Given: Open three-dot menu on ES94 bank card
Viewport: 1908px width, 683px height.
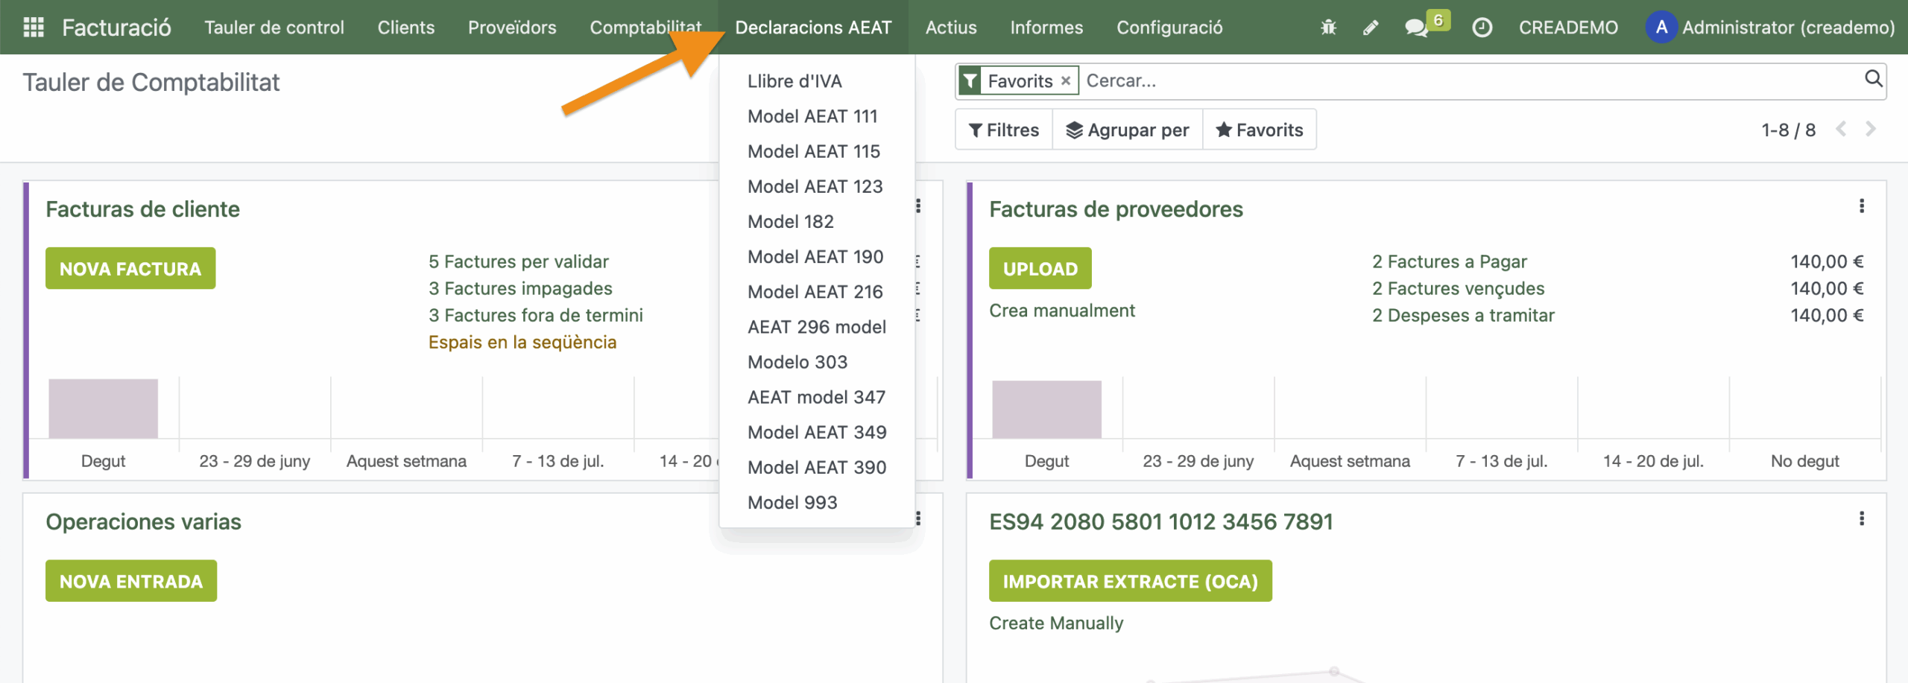Looking at the screenshot, I should (x=1861, y=518).
